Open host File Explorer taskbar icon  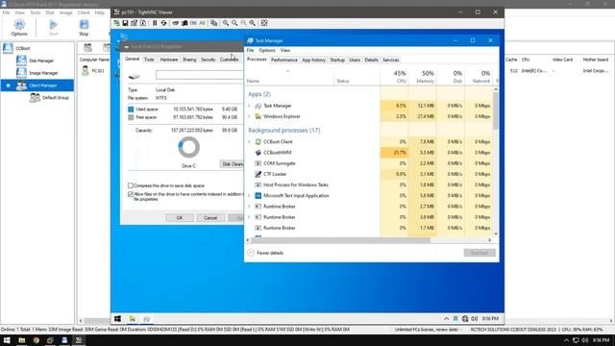tap(22, 340)
